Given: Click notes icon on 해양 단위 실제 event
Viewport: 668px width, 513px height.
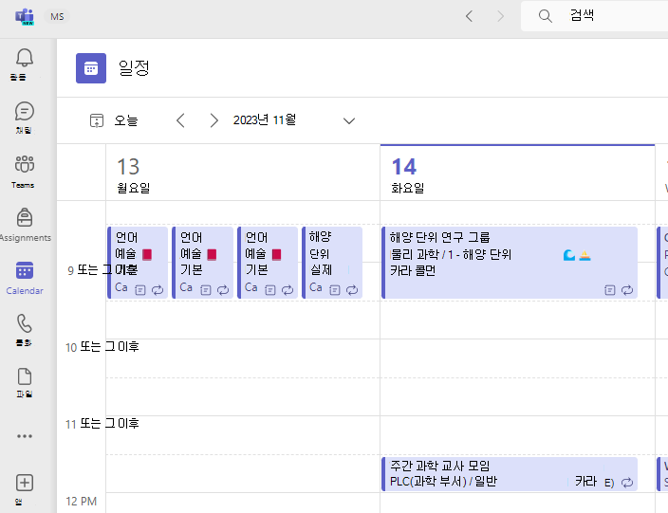Looking at the screenshot, I should 335,290.
